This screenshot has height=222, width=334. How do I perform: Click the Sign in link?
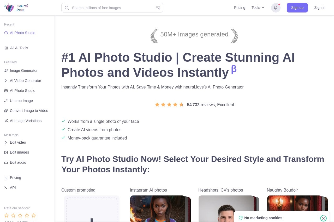click(320, 8)
